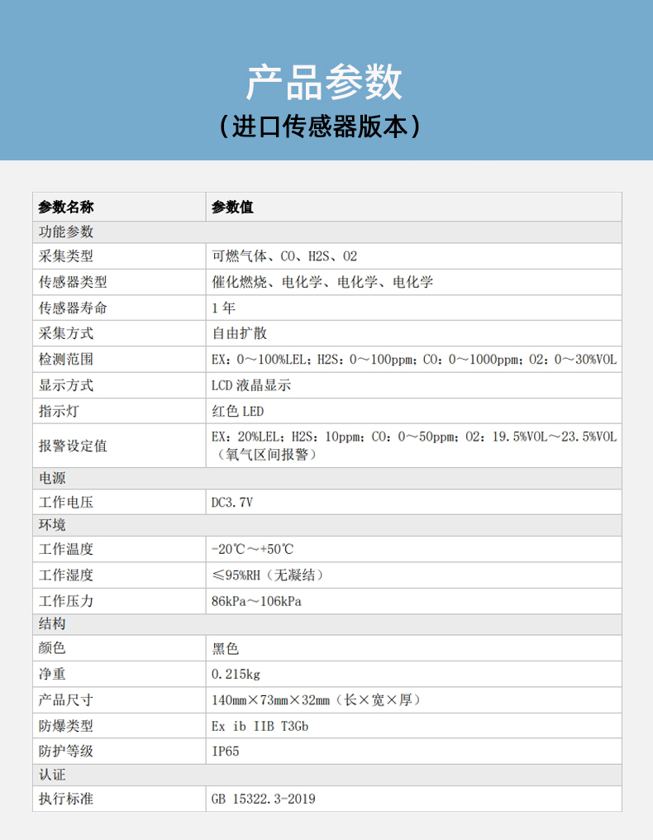The image size is (653, 840).
Task: Click the '净重' row label
Action: [52, 674]
